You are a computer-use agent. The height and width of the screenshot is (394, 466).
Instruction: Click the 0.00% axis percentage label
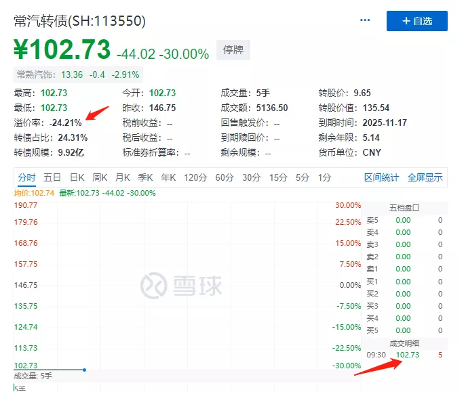coord(350,285)
